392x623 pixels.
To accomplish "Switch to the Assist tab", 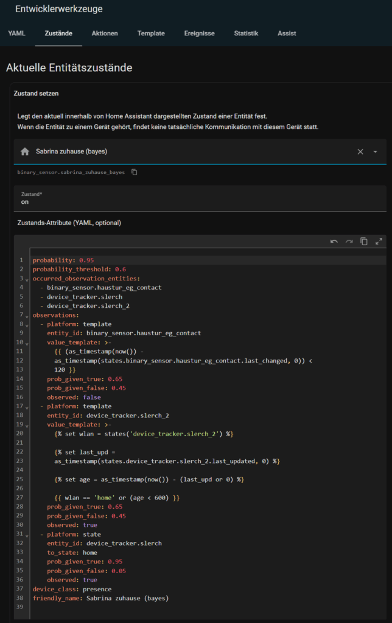I will (x=287, y=33).
